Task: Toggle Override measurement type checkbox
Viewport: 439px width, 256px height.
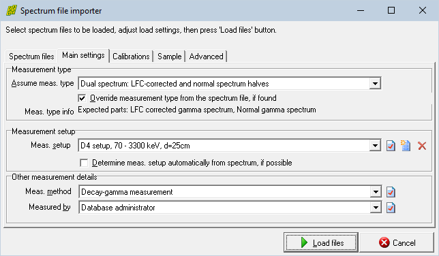Action: click(82, 98)
